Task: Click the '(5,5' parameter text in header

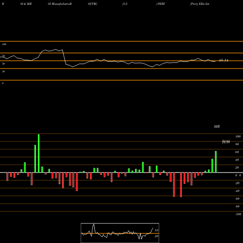Action: point(125,4)
